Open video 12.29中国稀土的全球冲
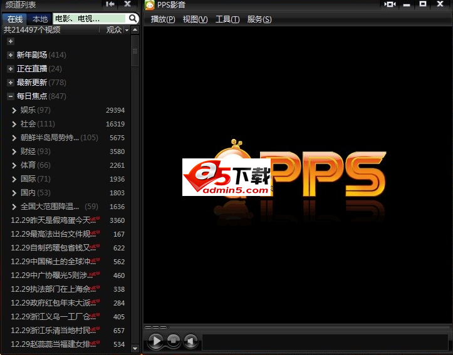 [x=55, y=262]
